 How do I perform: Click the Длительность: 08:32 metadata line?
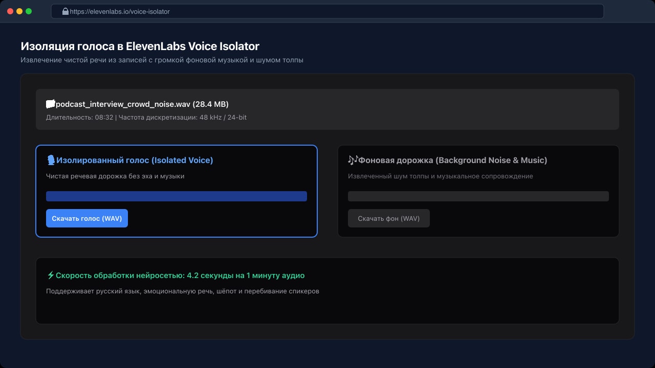146,118
